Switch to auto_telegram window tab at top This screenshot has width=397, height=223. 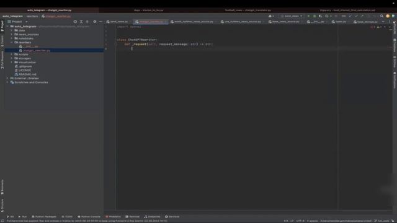(x=50, y=11)
